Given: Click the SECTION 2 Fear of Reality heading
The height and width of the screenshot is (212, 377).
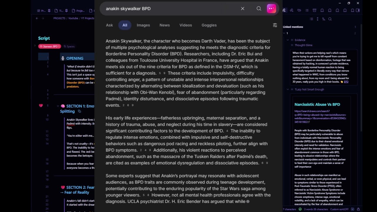Looking at the screenshot, I should pyautogui.click(x=77, y=190).
